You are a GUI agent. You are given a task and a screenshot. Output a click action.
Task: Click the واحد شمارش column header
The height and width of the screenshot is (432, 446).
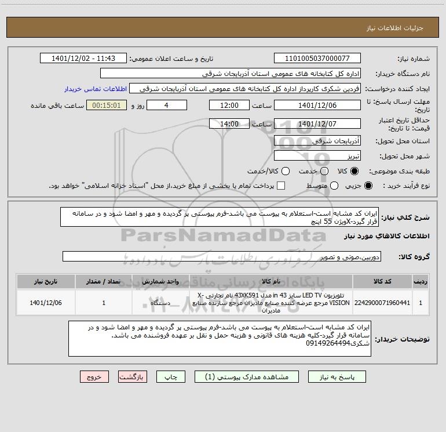(160, 281)
